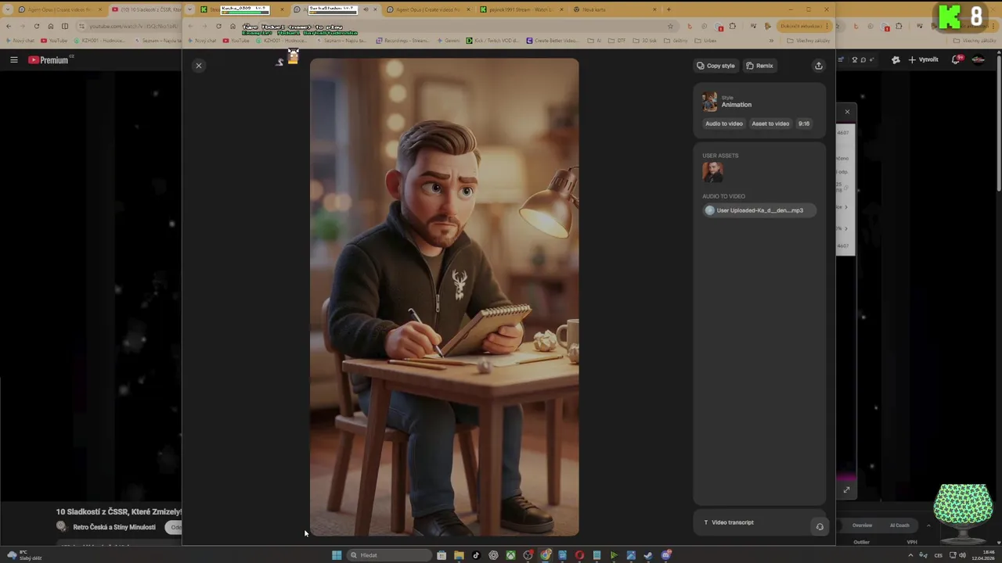1002x563 pixels.
Task: Open YouTube notifications bell
Action: pos(957,59)
